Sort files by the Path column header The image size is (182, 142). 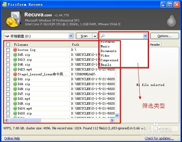(84, 45)
